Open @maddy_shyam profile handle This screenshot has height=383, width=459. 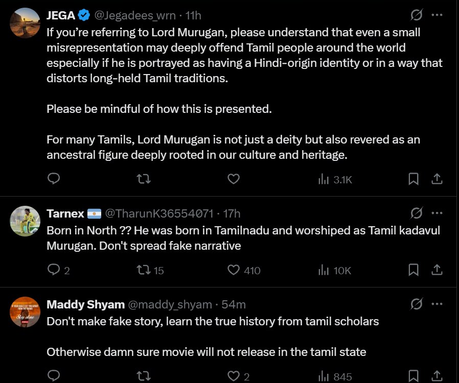pyautogui.click(x=170, y=305)
